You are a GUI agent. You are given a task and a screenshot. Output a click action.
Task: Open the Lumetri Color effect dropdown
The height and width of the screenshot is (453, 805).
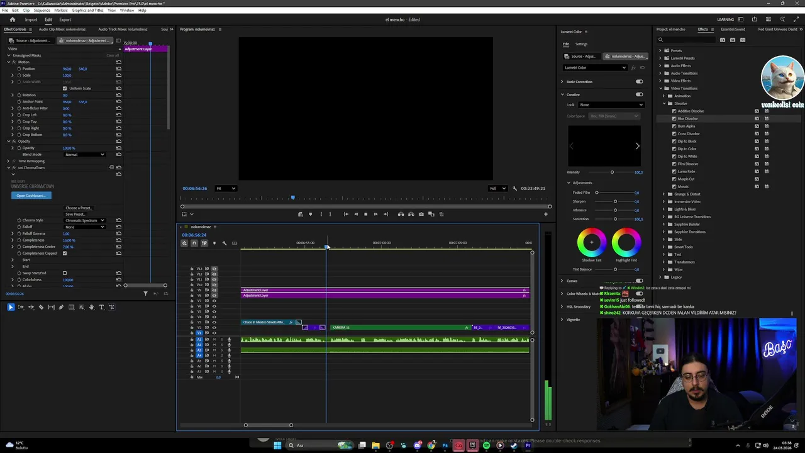click(596, 67)
